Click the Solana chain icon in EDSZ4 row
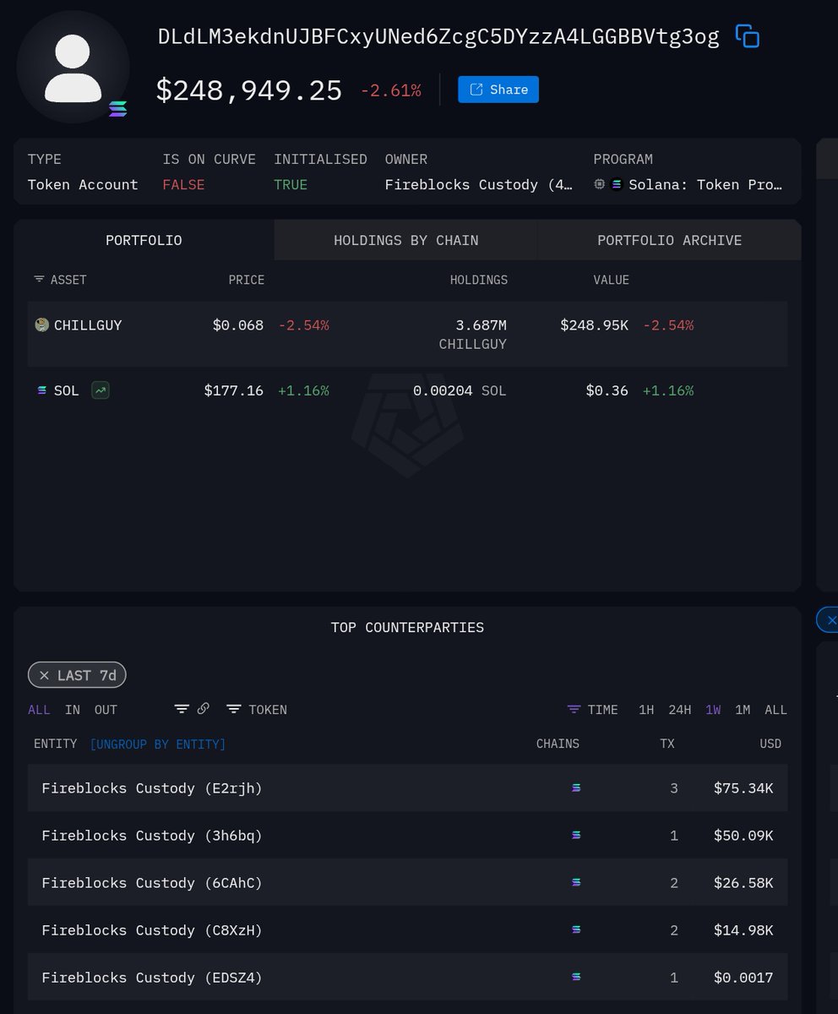The height and width of the screenshot is (1014, 838). click(x=576, y=978)
